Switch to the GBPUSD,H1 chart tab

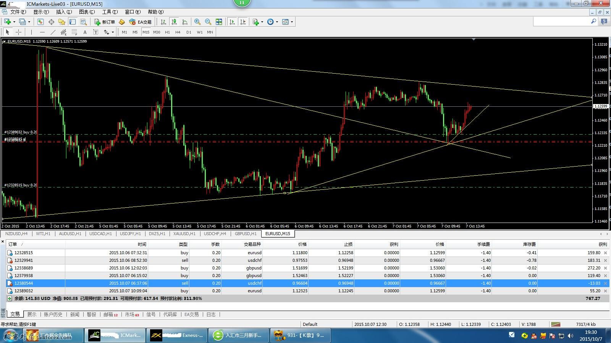pyautogui.click(x=246, y=234)
